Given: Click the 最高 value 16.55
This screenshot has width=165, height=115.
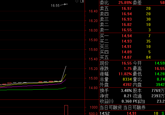Looking at the screenshot, I should 160,69.
